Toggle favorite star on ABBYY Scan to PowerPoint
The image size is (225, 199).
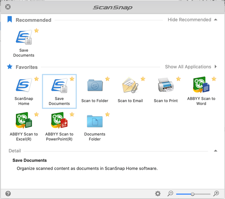(x=72, y=114)
